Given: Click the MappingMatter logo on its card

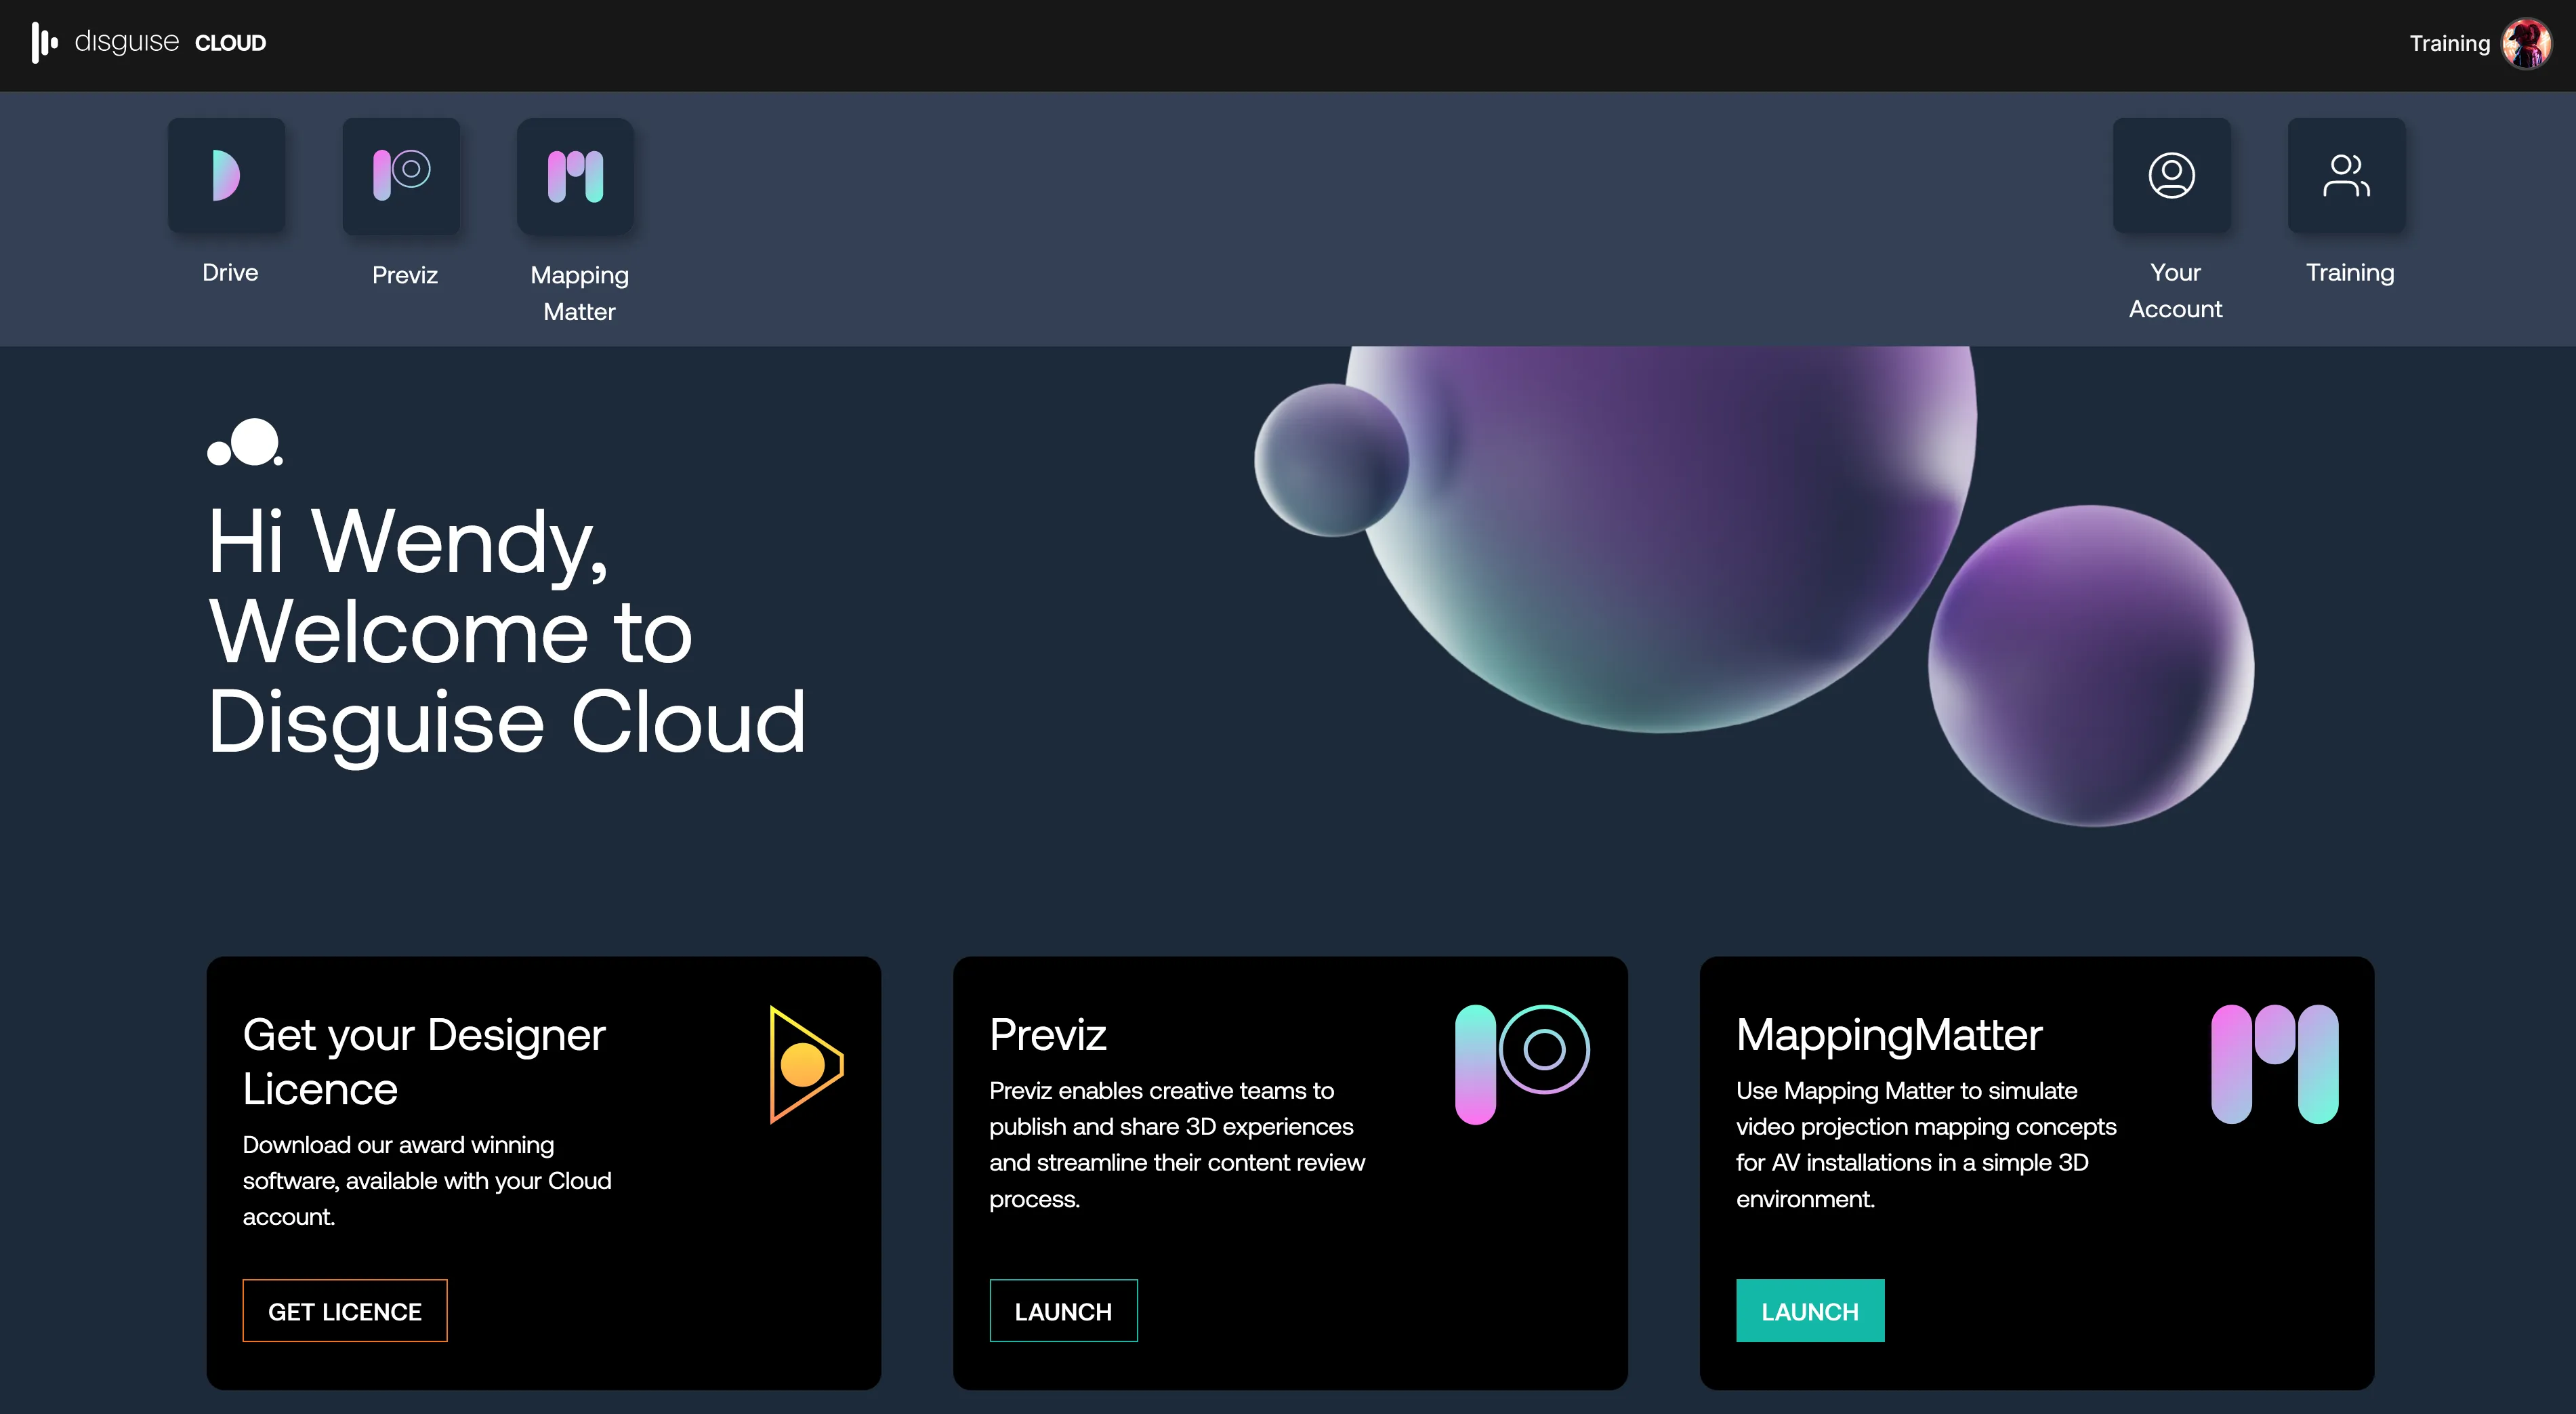Looking at the screenshot, I should (x=2273, y=1061).
